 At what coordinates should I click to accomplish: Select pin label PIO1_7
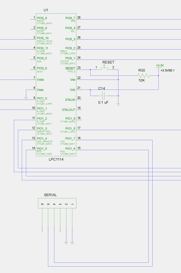[70, 139]
